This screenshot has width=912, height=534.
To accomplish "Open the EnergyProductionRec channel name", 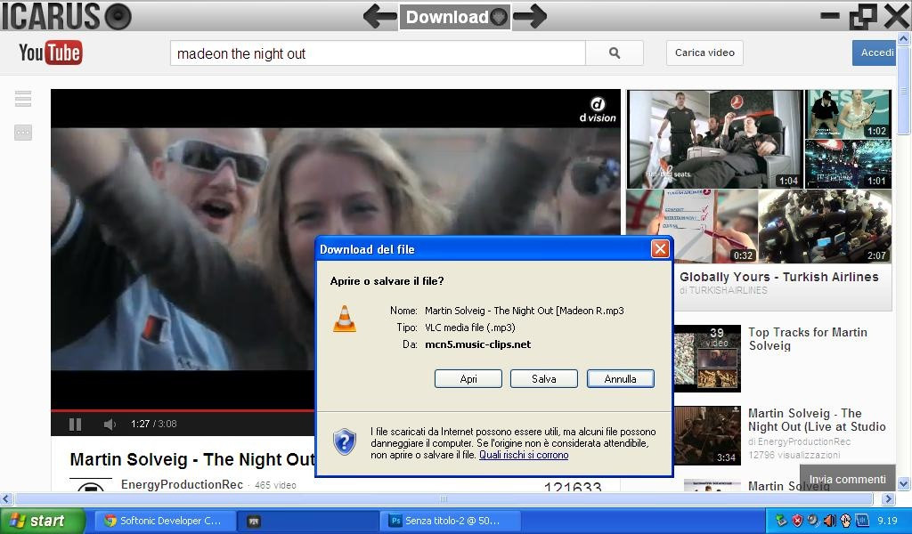I will click(182, 485).
